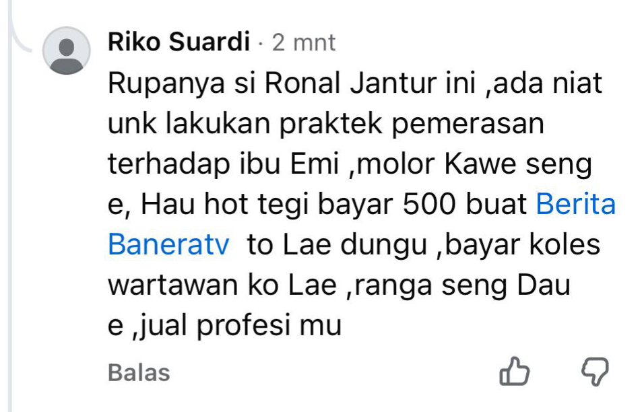Click the word pemerasan in the comment

[x=468, y=124]
